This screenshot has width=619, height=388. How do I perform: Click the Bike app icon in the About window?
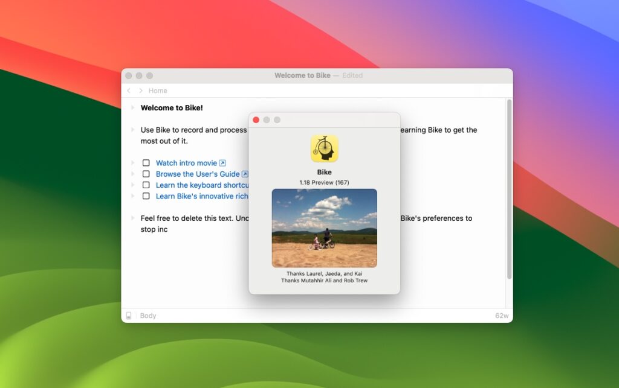(x=325, y=147)
